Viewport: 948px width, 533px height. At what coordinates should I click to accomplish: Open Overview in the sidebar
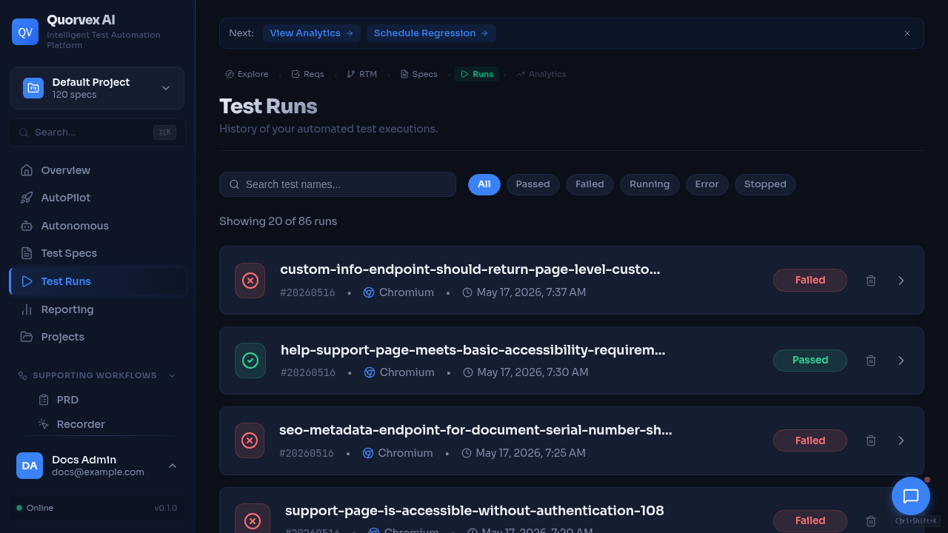click(97, 170)
